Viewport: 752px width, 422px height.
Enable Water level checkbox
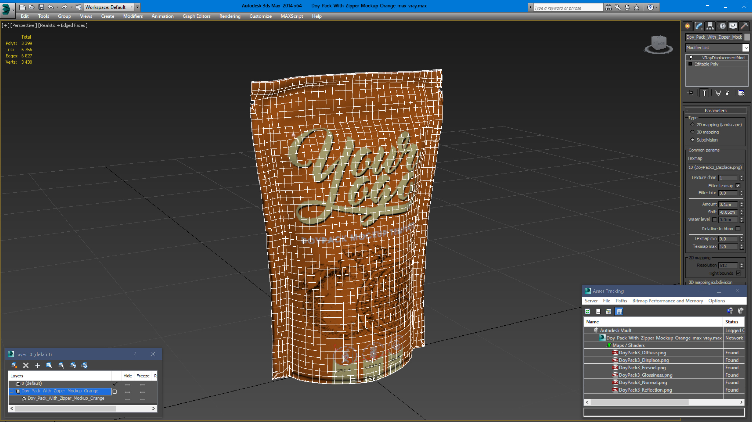(714, 219)
